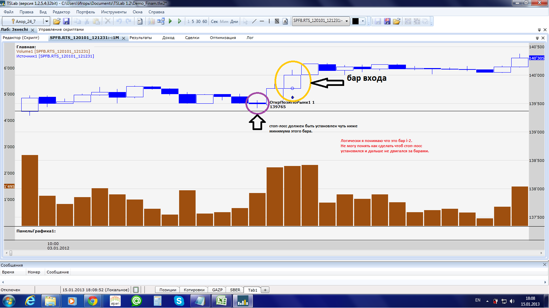Switch to the Редактор (Скрипт) tab
This screenshot has height=308, width=549.
21,38
